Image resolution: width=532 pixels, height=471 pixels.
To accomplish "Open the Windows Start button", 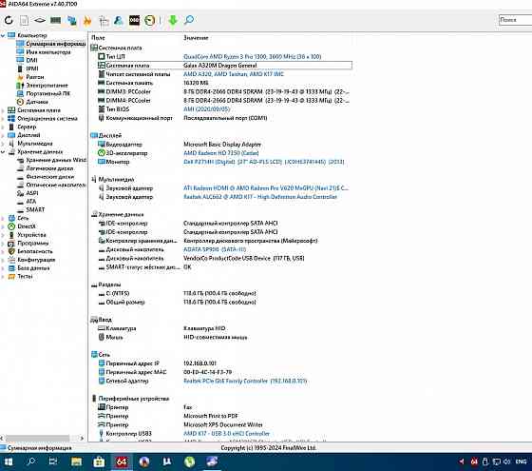I will pyautogui.click(x=9, y=461).
